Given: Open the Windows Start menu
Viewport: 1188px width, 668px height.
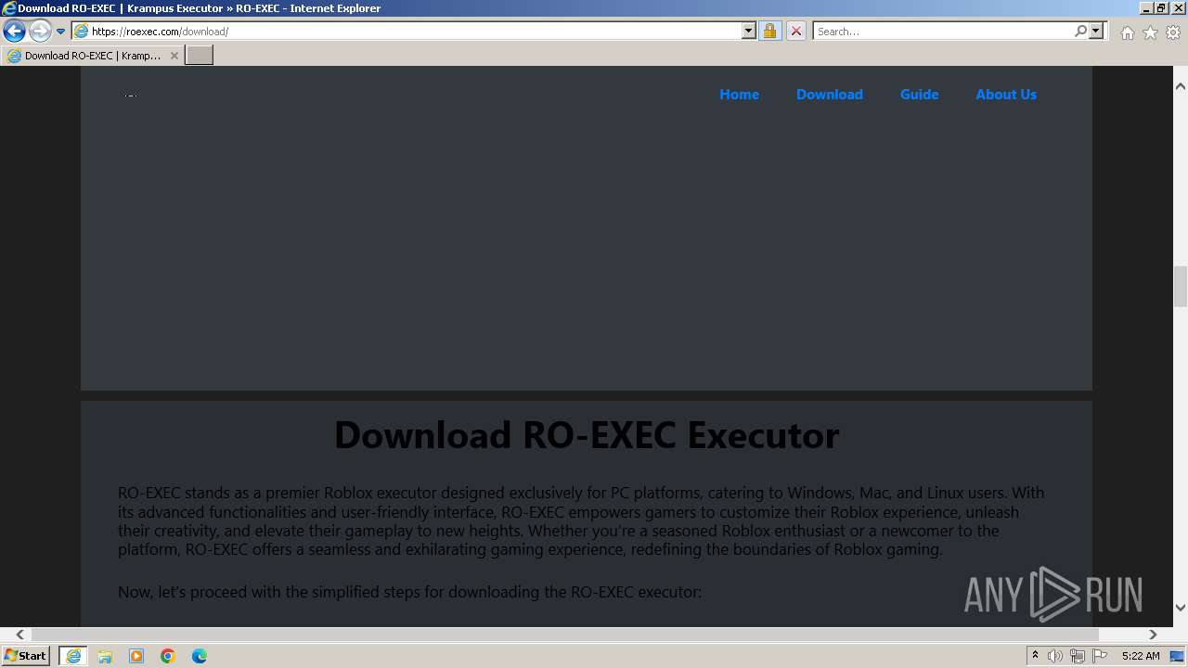Looking at the screenshot, I should click(26, 656).
